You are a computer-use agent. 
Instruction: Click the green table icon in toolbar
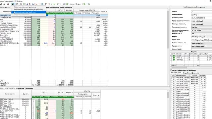24,4
